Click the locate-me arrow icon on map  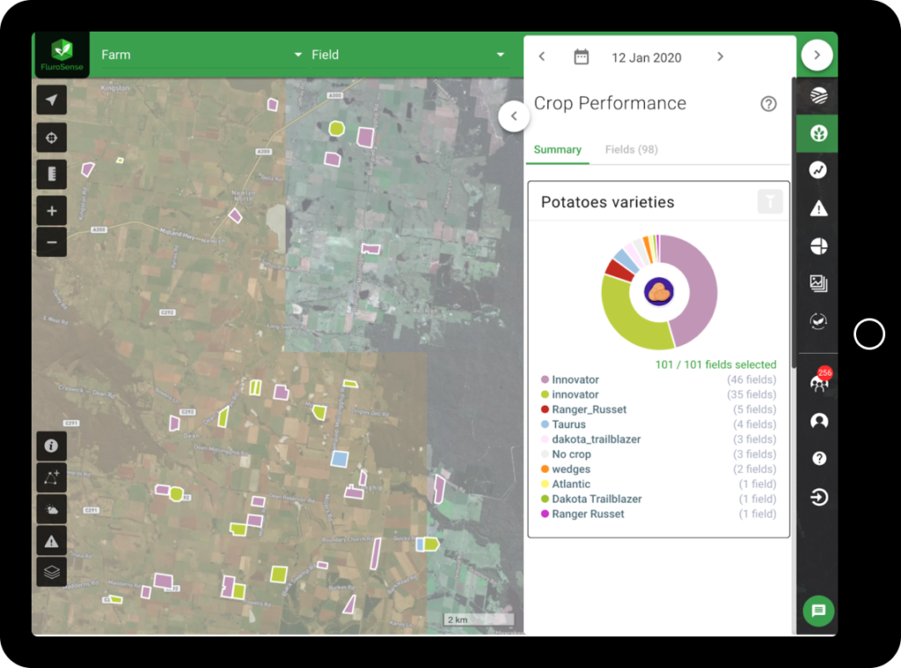pos(51,100)
